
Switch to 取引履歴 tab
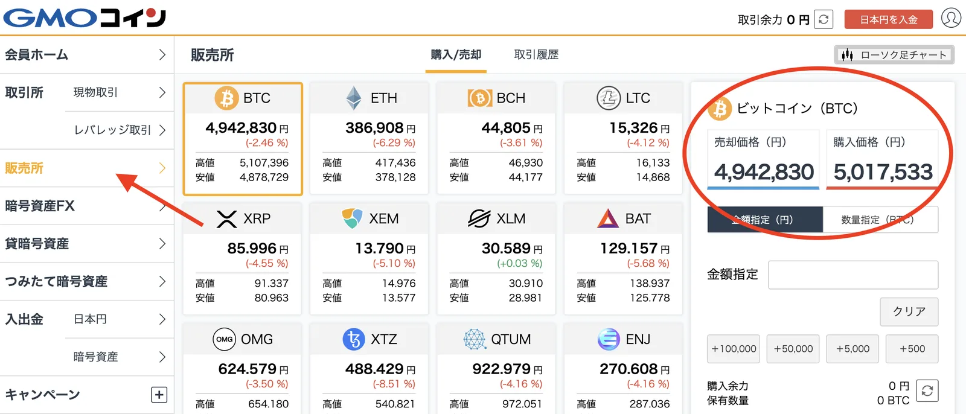pyautogui.click(x=536, y=55)
